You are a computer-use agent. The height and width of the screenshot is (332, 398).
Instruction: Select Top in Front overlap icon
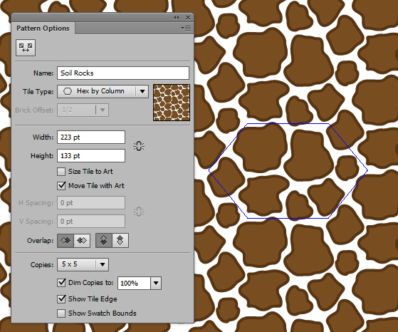[x=103, y=240]
